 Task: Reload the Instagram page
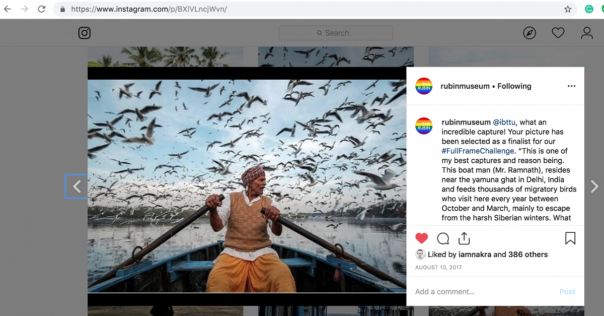pyautogui.click(x=42, y=9)
